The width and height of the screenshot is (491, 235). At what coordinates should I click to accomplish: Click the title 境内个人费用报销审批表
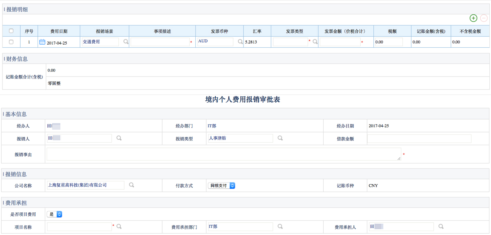click(243, 99)
